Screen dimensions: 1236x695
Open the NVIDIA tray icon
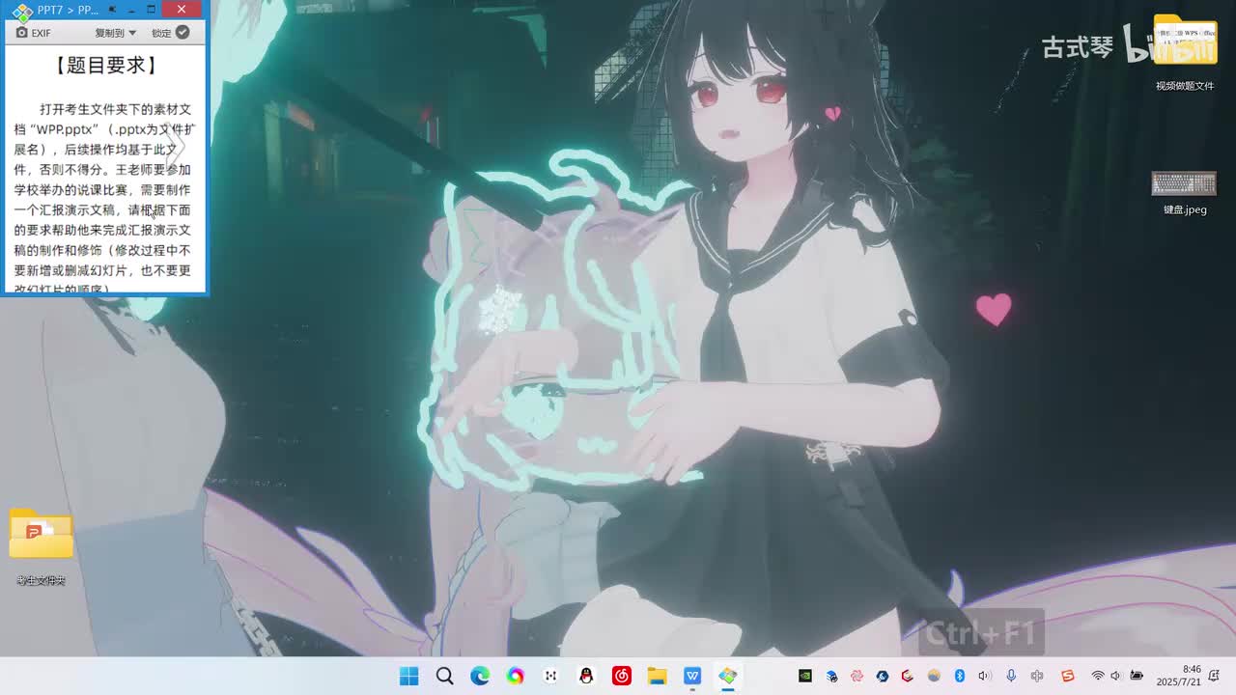point(805,676)
